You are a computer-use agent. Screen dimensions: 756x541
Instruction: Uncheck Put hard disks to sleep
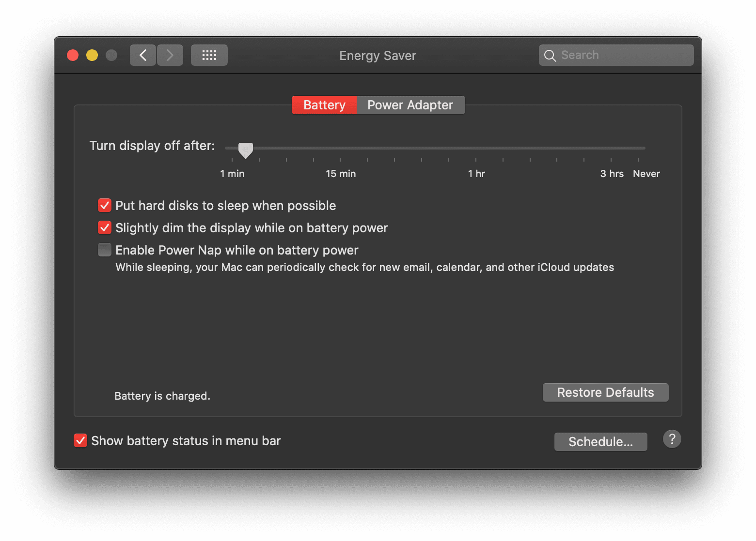point(104,205)
